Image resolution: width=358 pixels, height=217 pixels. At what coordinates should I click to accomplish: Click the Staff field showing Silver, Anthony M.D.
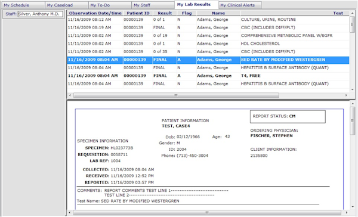click(40, 14)
